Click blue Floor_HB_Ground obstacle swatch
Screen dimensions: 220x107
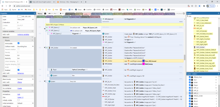(144, 61)
